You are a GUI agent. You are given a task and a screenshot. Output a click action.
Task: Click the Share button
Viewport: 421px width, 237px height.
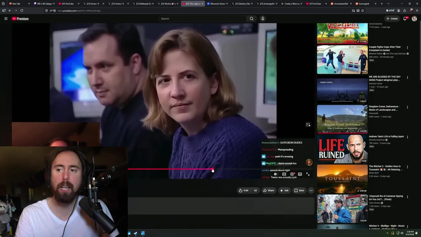pyautogui.click(x=268, y=191)
